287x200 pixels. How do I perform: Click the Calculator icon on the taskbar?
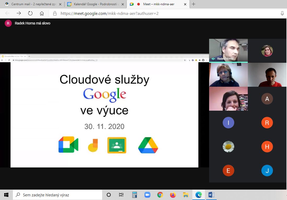click(x=134, y=195)
